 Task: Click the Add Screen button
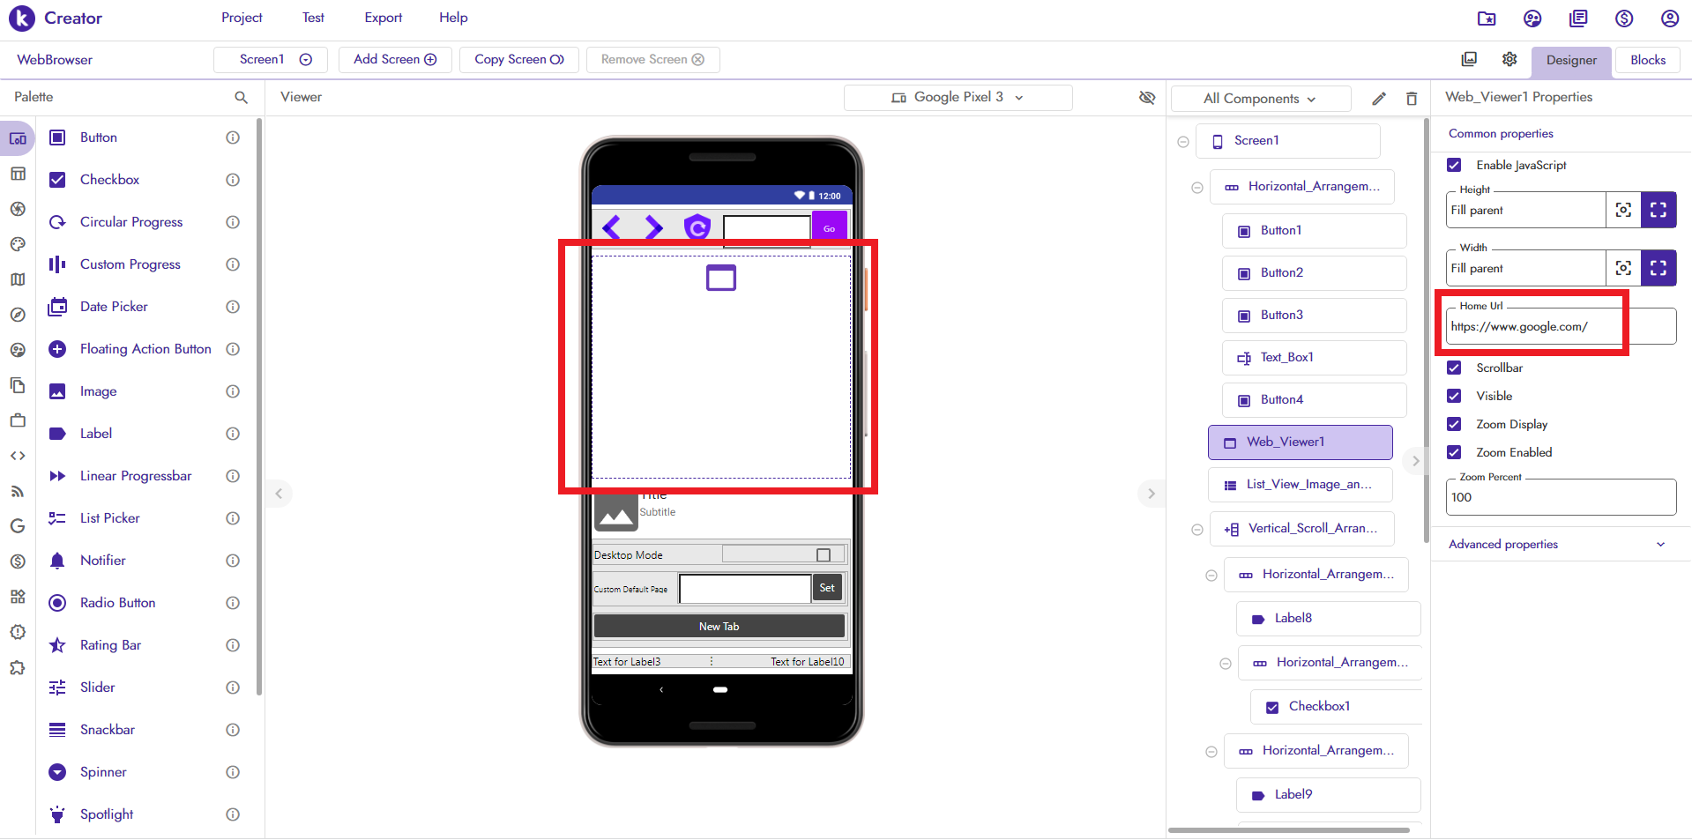point(394,59)
